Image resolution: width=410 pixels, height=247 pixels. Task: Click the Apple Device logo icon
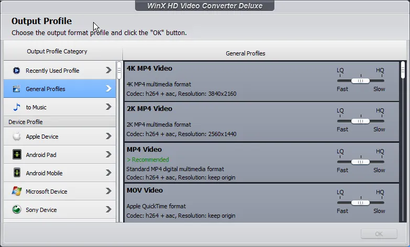tap(17, 137)
